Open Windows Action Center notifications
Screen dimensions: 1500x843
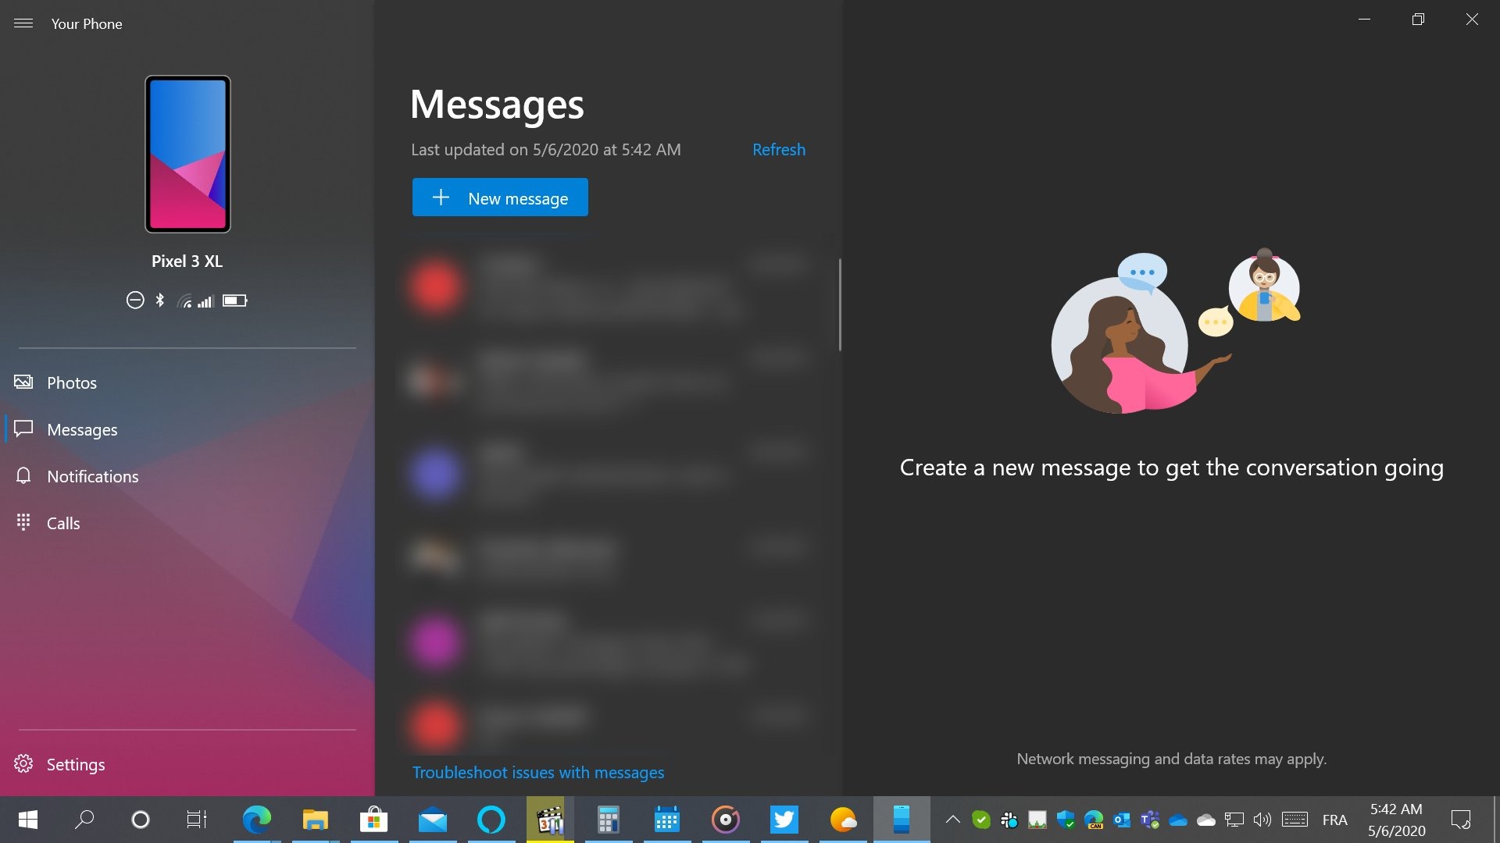[1460, 820]
